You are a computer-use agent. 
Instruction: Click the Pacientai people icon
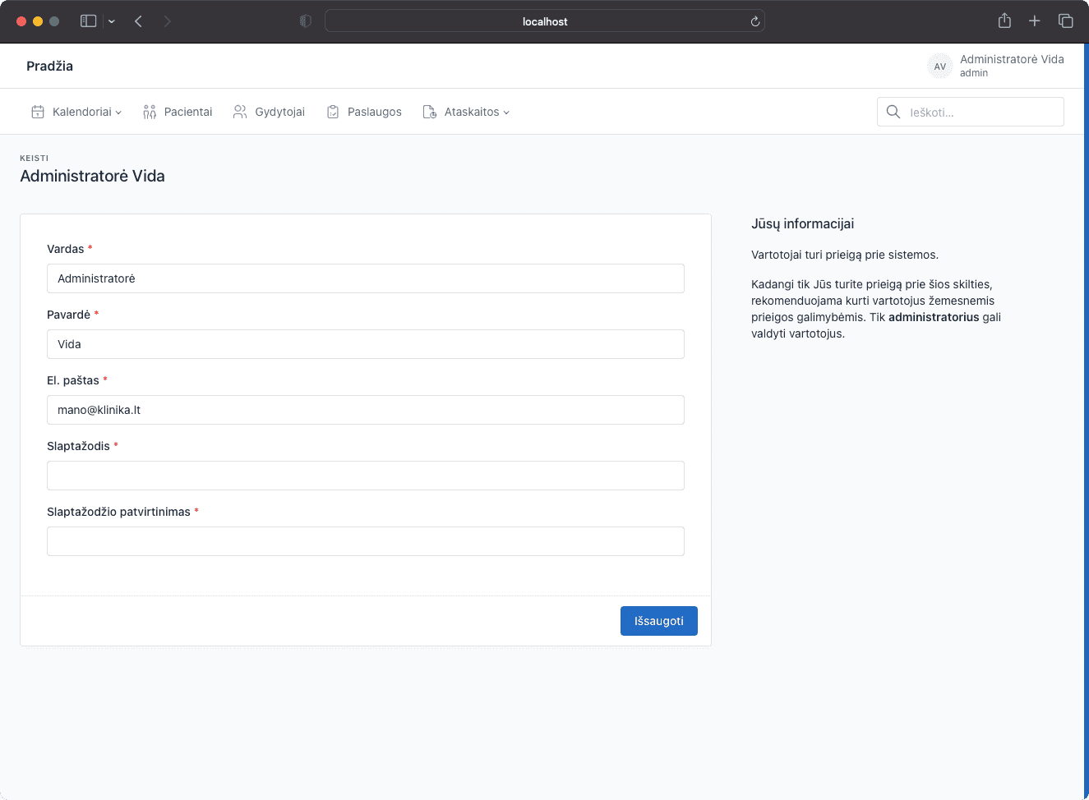coord(150,112)
